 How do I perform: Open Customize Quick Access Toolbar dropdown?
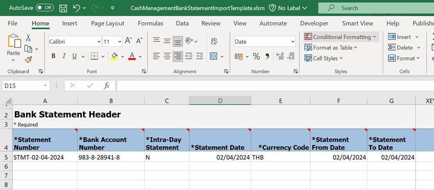pyautogui.click(x=113, y=8)
